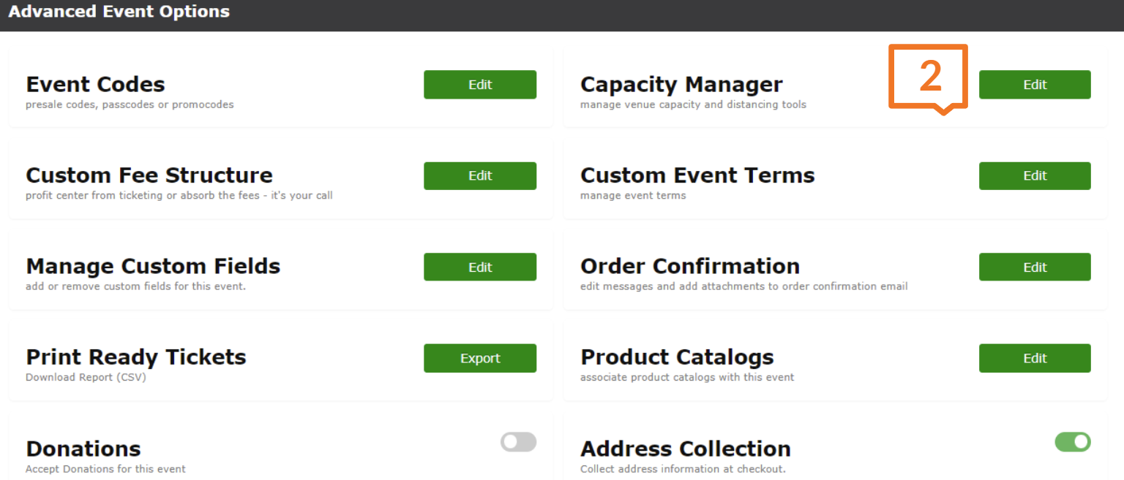This screenshot has width=1124, height=480.
Task: Enable the Donations toggle
Action: (x=518, y=441)
